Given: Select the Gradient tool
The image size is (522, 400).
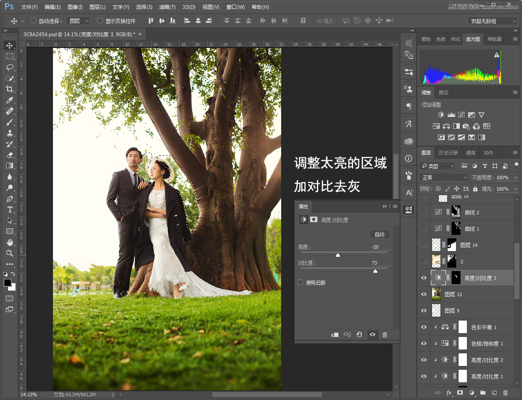Looking at the screenshot, I should point(9,166).
